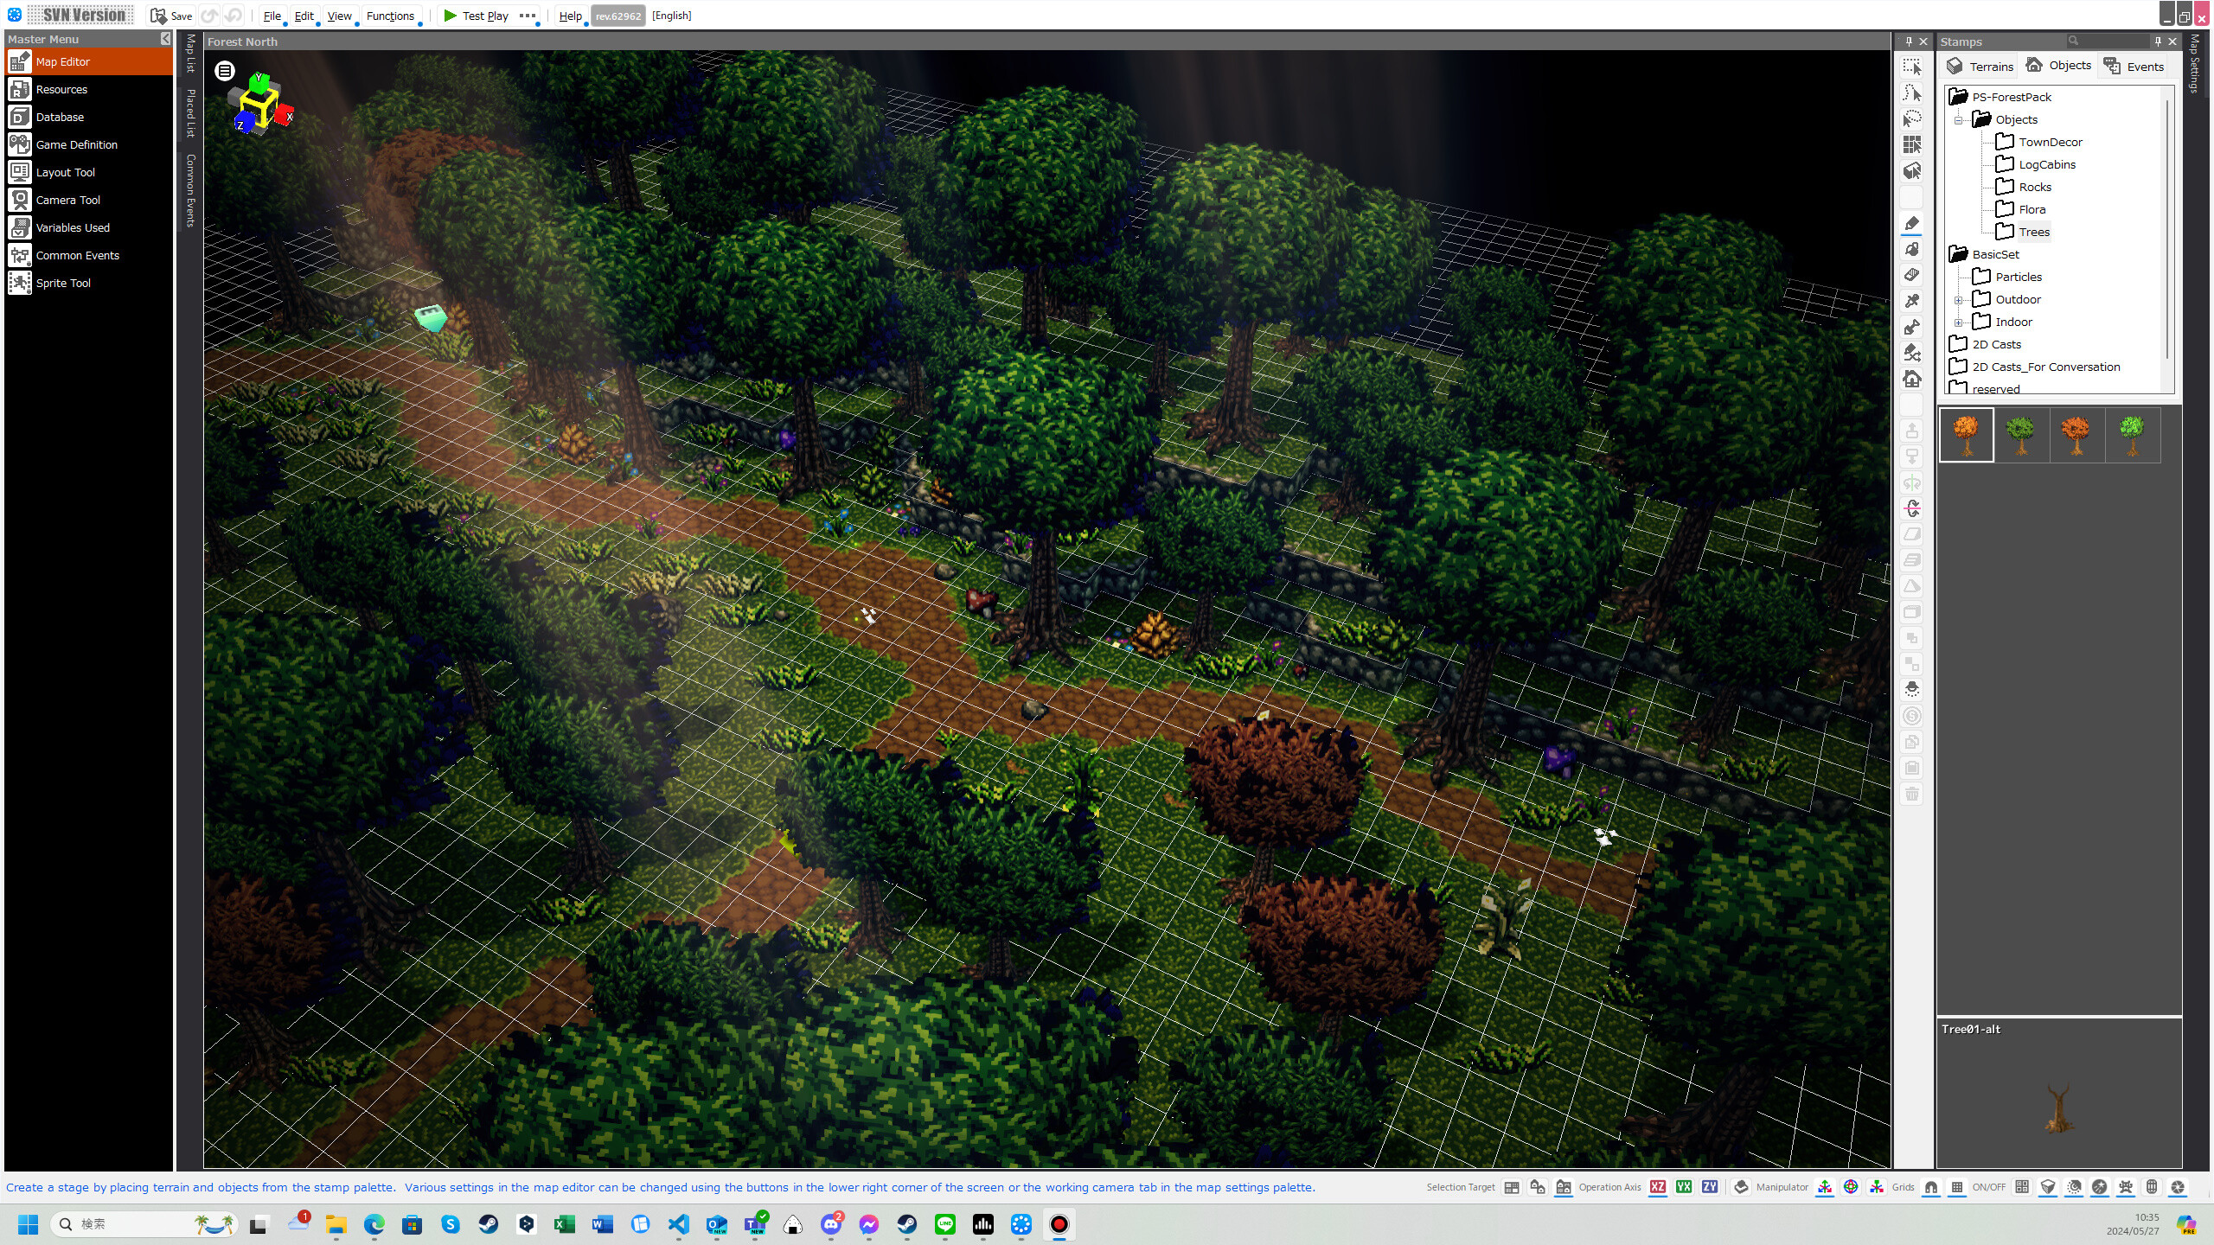This screenshot has width=2214, height=1245.
Task: Click the Undo arrow icon
Action: click(x=208, y=15)
